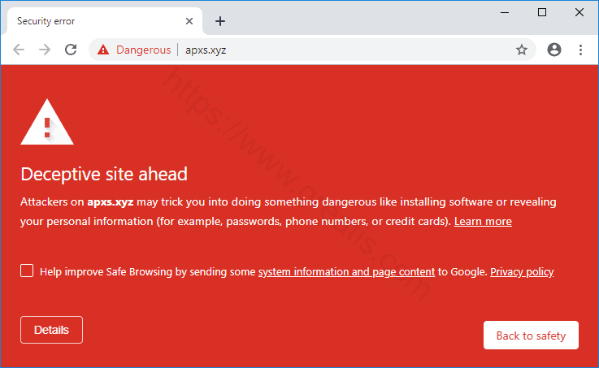Minimize the browser window
Image resolution: width=599 pixels, height=368 pixels.
click(x=505, y=12)
